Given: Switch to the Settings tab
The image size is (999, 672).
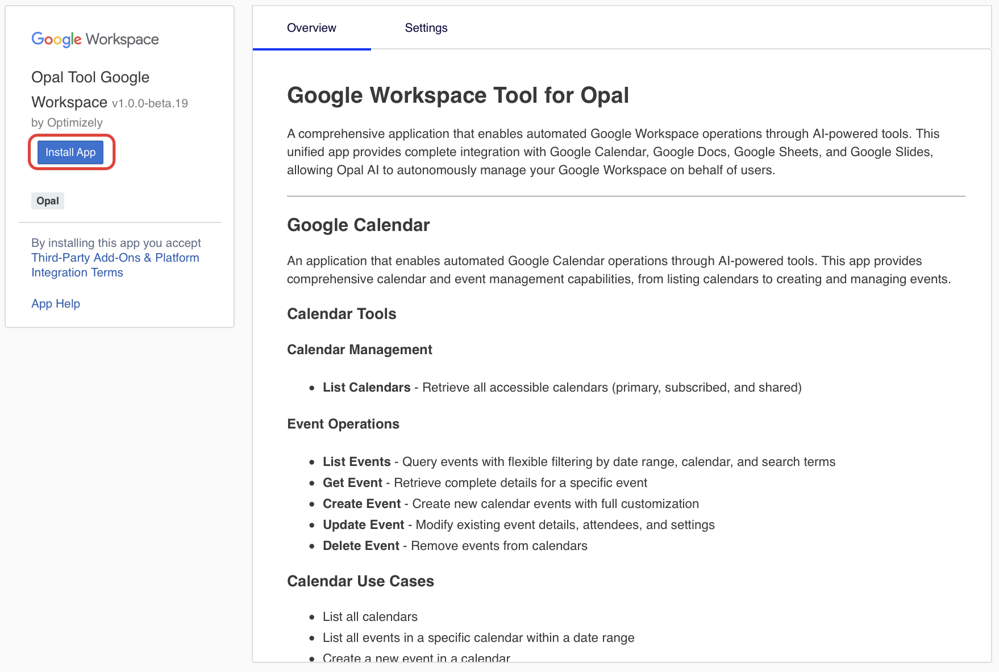Looking at the screenshot, I should [426, 28].
